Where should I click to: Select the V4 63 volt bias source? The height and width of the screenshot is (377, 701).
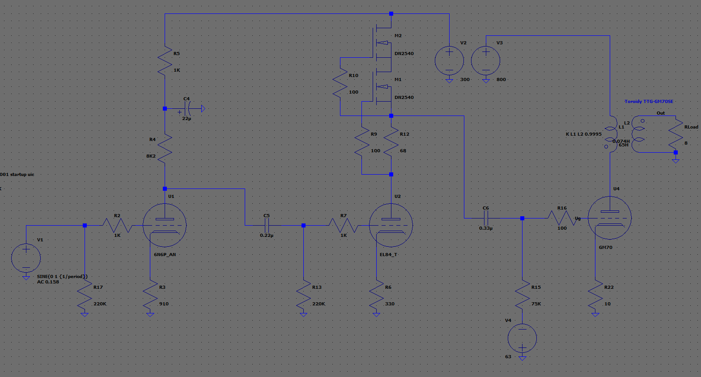(522, 338)
